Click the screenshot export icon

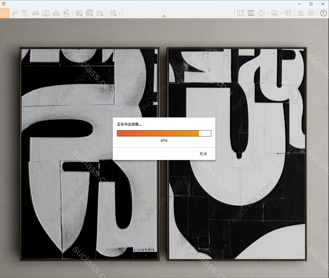click(79, 13)
